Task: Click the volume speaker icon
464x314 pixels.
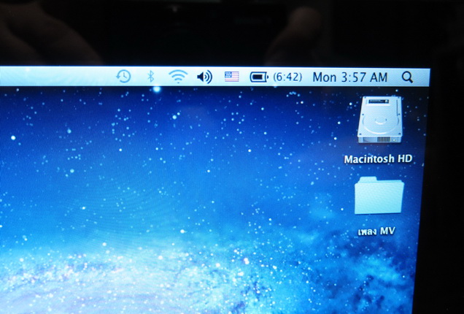Action: coord(205,77)
